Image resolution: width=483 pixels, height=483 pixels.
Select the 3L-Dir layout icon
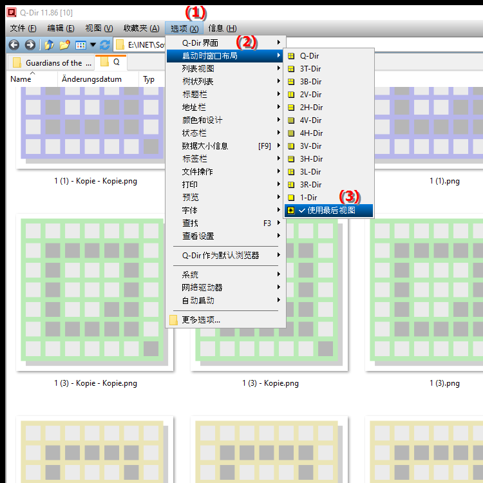pos(291,172)
